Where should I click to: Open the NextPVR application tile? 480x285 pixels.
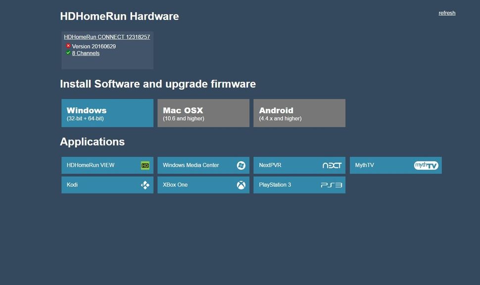tap(299, 165)
